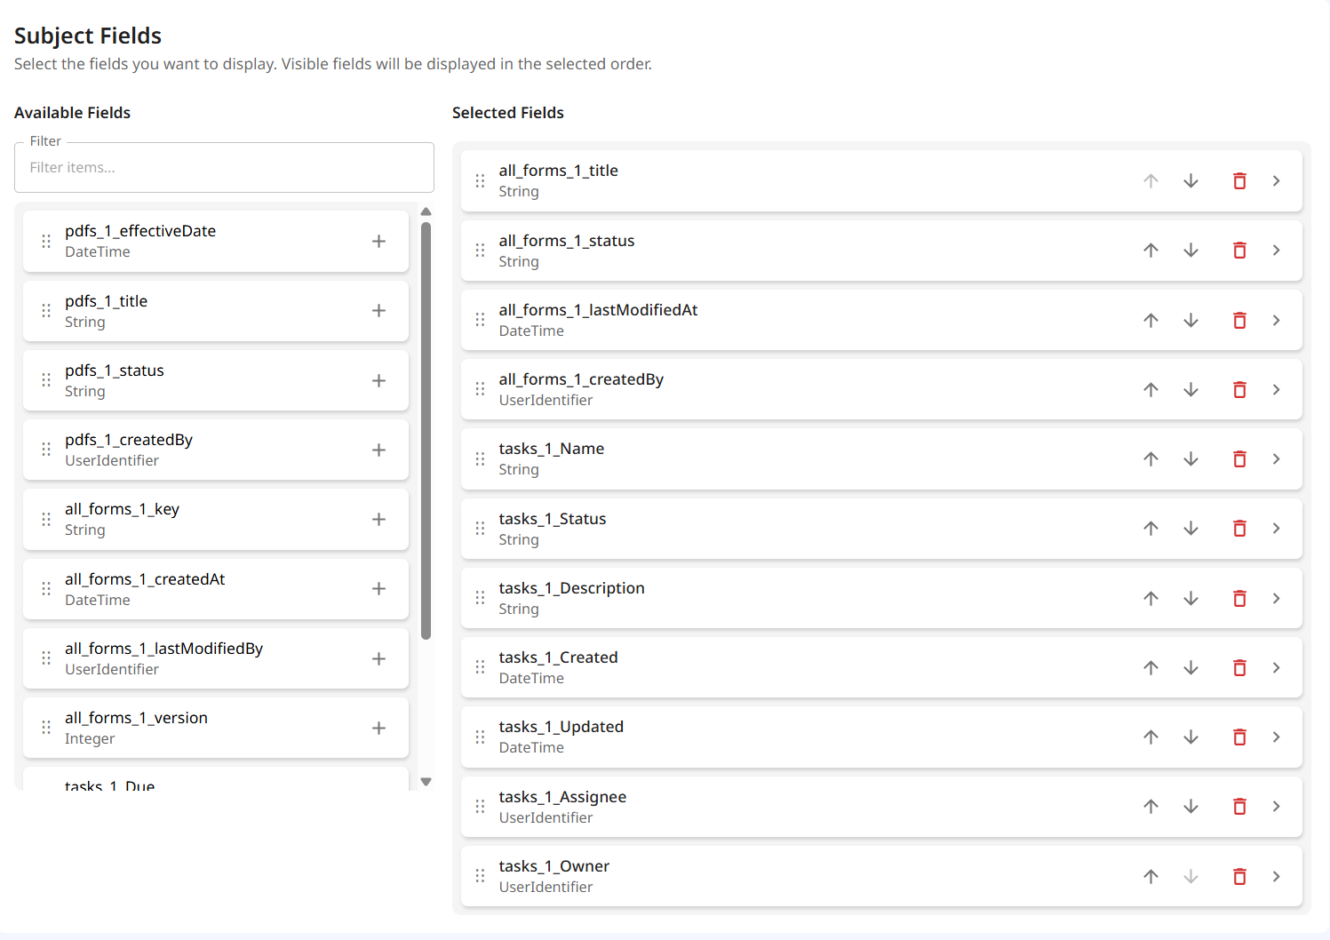1330x940 pixels.
Task: Expand details for tasks_1_Status
Action: [1277, 528]
